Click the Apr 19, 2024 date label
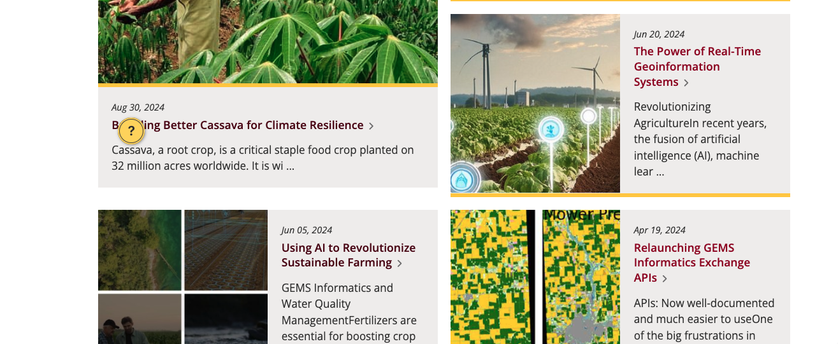 660,230
